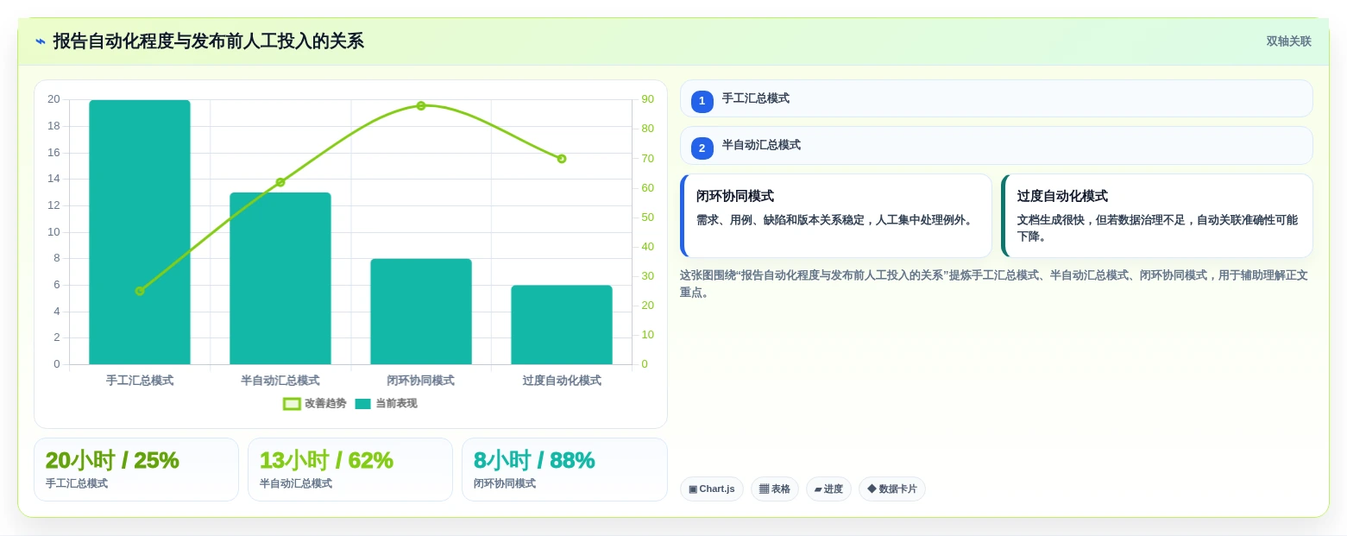Screen dimensions: 1347x536
Task: Open the 闭环协同模式 description card
Action: 836,216
